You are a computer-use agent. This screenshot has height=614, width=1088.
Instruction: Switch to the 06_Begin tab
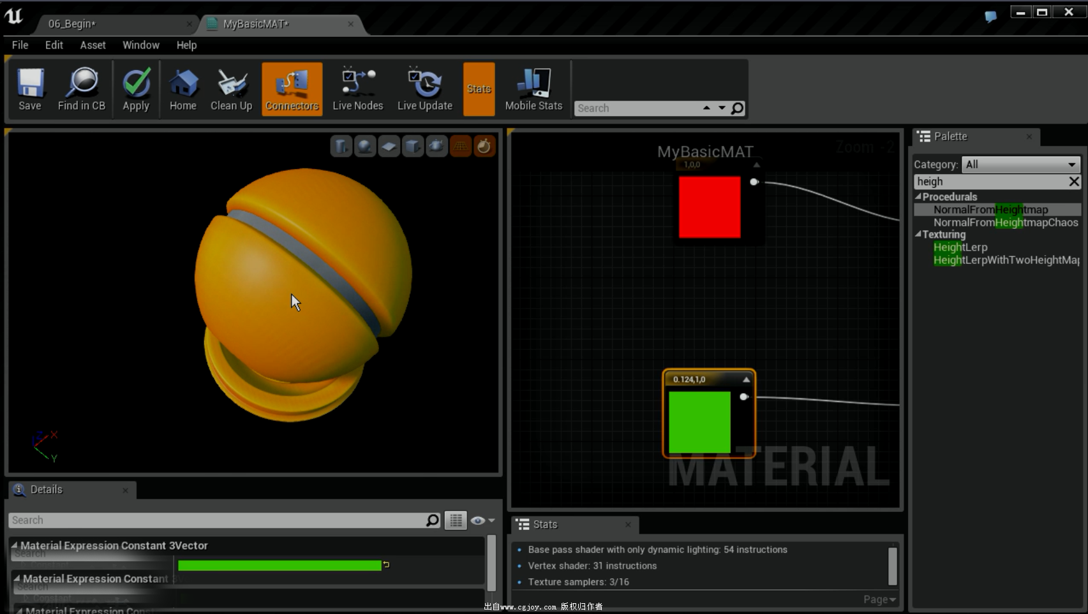pos(72,24)
